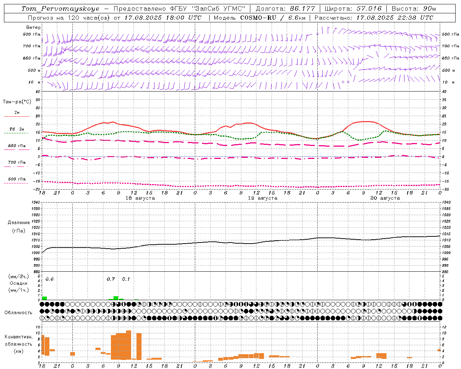Click the Конвективн. label of the convective panel
461x369 pixels.
pyautogui.click(x=18, y=337)
